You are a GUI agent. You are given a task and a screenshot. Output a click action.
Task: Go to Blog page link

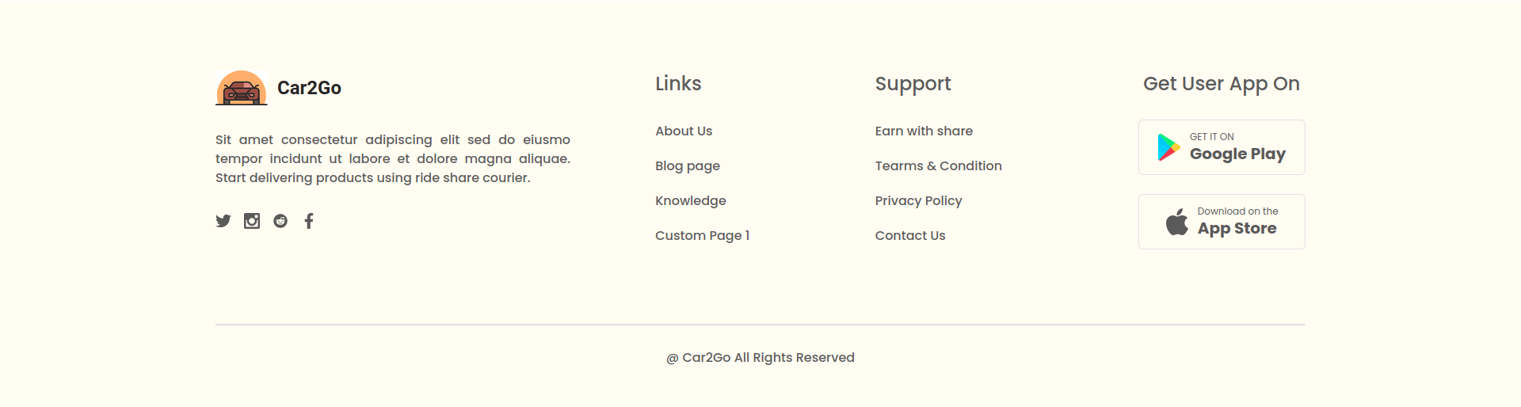point(688,165)
